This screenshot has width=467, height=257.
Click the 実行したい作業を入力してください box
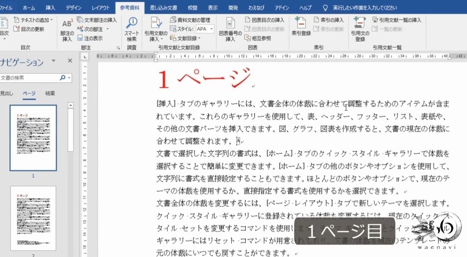coord(365,7)
